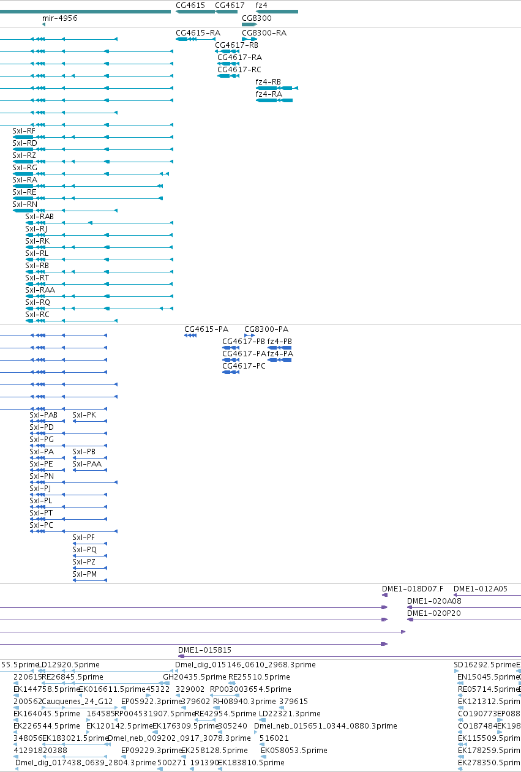521x772 pixels.
Task: Select the Sxl-RK transcript label
Action: pyautogui.click(x=37, y=241)
